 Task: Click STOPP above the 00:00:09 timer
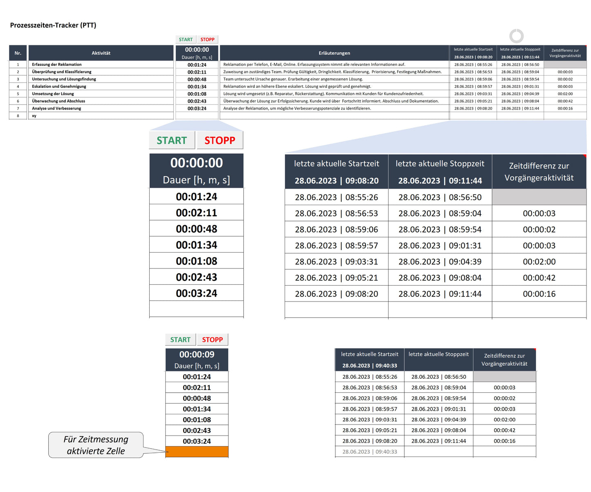point(212,340)
